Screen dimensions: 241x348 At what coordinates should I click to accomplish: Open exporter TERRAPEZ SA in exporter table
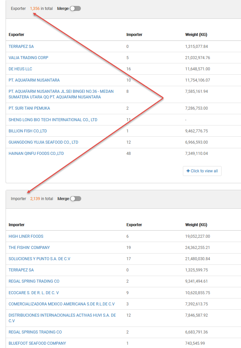pyautogui.click(x=21, y=46)
